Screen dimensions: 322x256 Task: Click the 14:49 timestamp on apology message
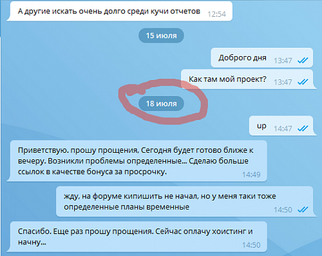251,175
